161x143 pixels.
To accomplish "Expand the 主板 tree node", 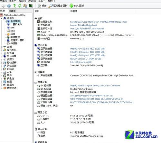I will (x=2, y=47).
